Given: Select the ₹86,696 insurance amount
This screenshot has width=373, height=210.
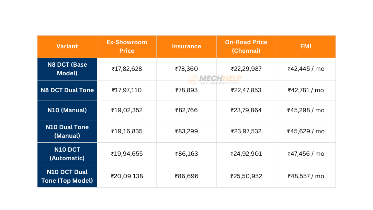Looking at the screenshot, I should coord(186,176).
